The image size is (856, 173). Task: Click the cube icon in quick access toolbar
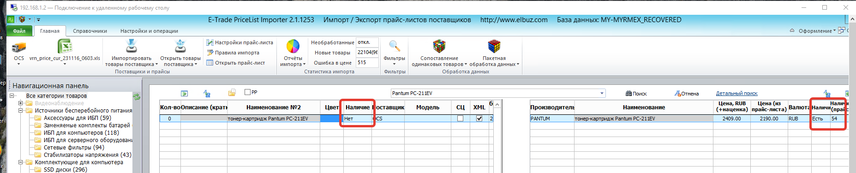coord(22,19)
